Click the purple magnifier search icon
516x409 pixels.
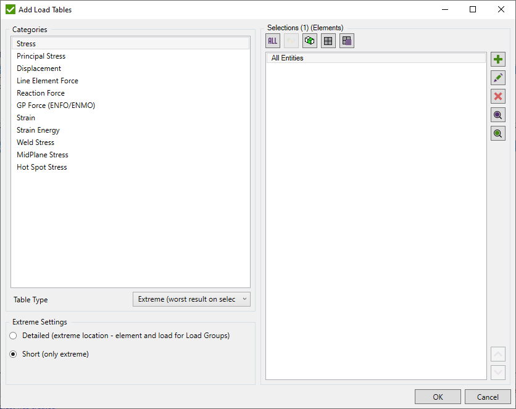(x=497, y=114)
